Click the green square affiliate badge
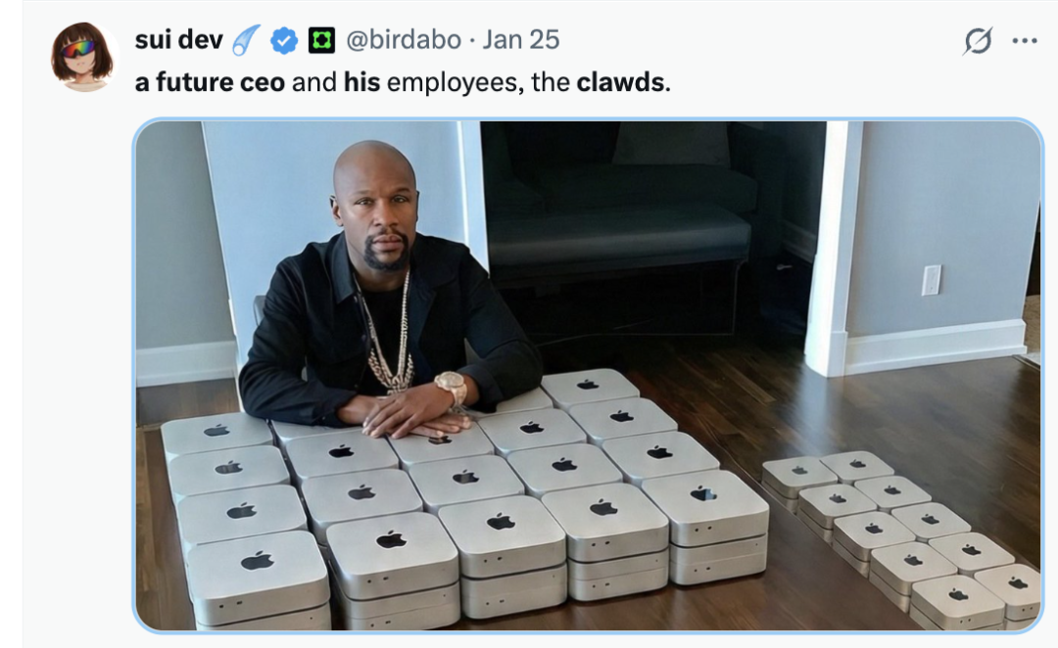The height and width of the screenshot is (648, 1058). point(322,40)
